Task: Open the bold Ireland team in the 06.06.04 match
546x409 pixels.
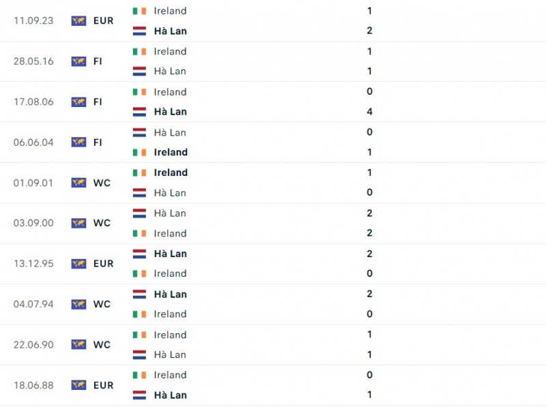Action: coord(171,152)
